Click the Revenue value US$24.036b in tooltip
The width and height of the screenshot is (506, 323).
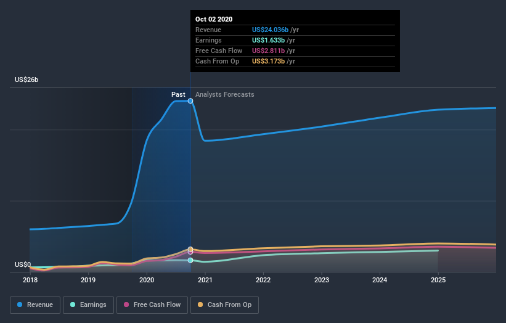(270, 30)
